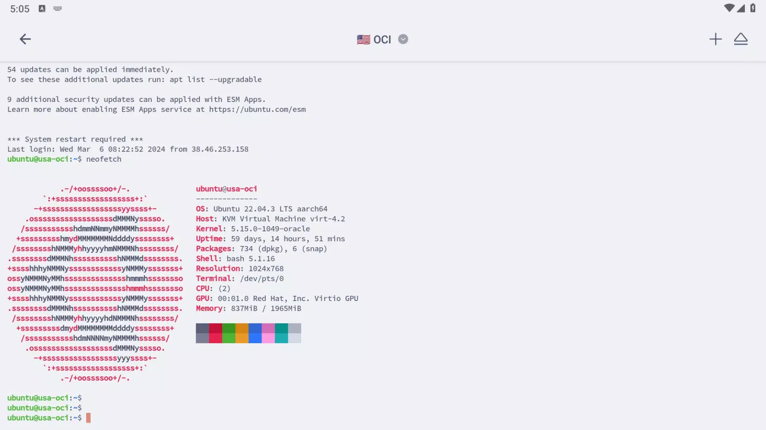Image resolution: width=766 pixels, height=430 pixels.
Task: Click the red ubuntu@usa-oci neofetch header
Action: 226,189
